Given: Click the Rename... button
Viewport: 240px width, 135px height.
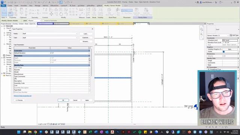Looking at the screenshot, I should pyautogui.click(x=86, y=42).
